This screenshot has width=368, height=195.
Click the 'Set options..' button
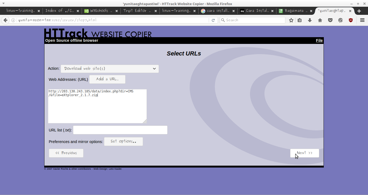click(123, 141)
